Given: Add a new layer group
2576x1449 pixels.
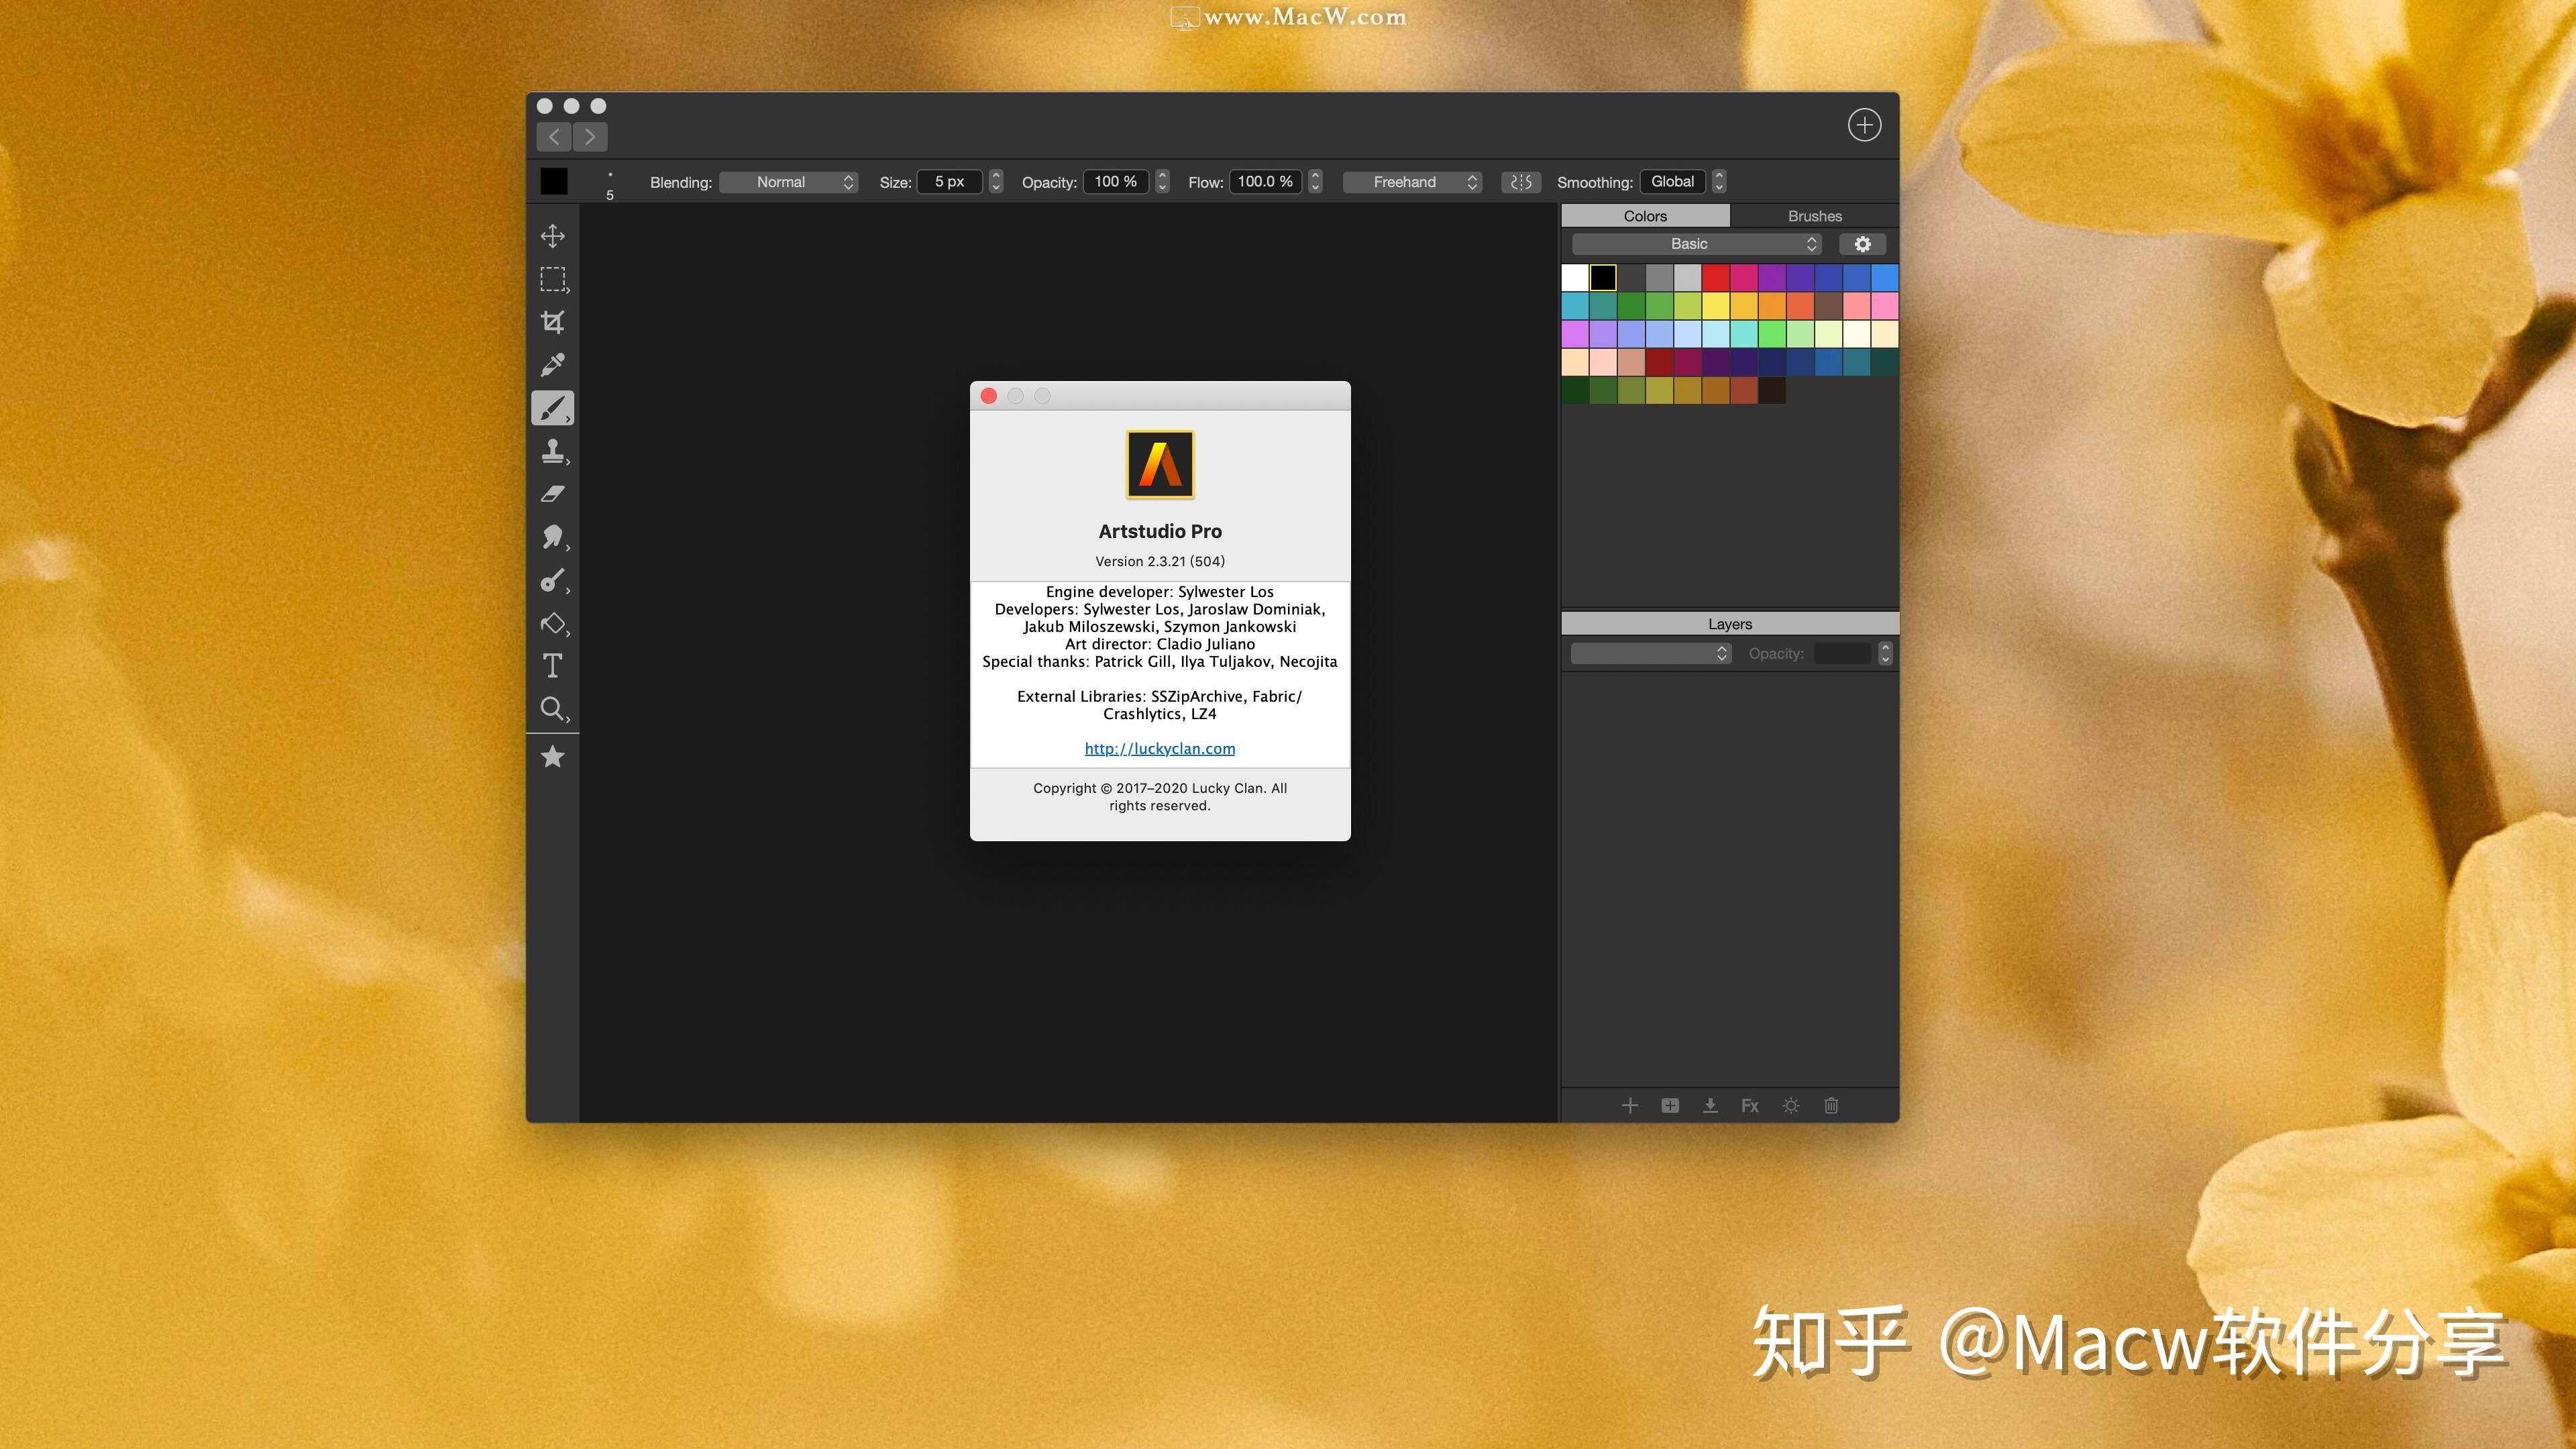Looking at the screenshot, I should coord(1670,1105).
